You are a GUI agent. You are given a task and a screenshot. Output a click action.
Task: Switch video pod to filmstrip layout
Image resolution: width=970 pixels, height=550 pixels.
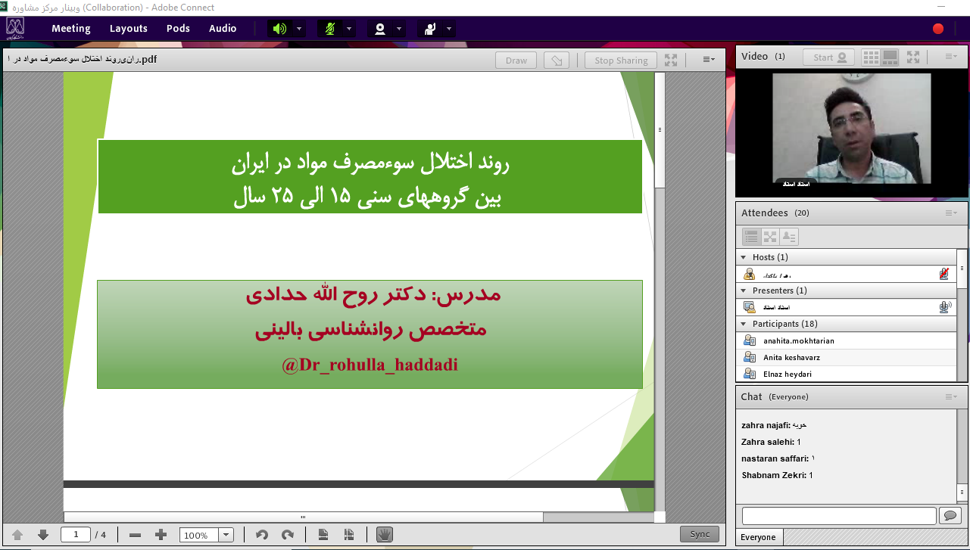(890, 57)
